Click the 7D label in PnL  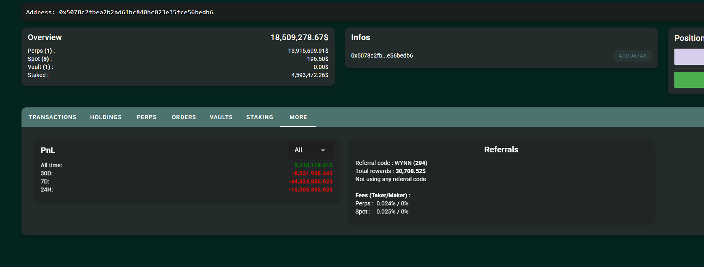(45, 182)
